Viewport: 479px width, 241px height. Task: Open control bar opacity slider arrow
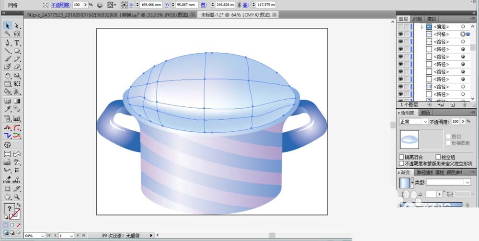[x=85, y=5]
